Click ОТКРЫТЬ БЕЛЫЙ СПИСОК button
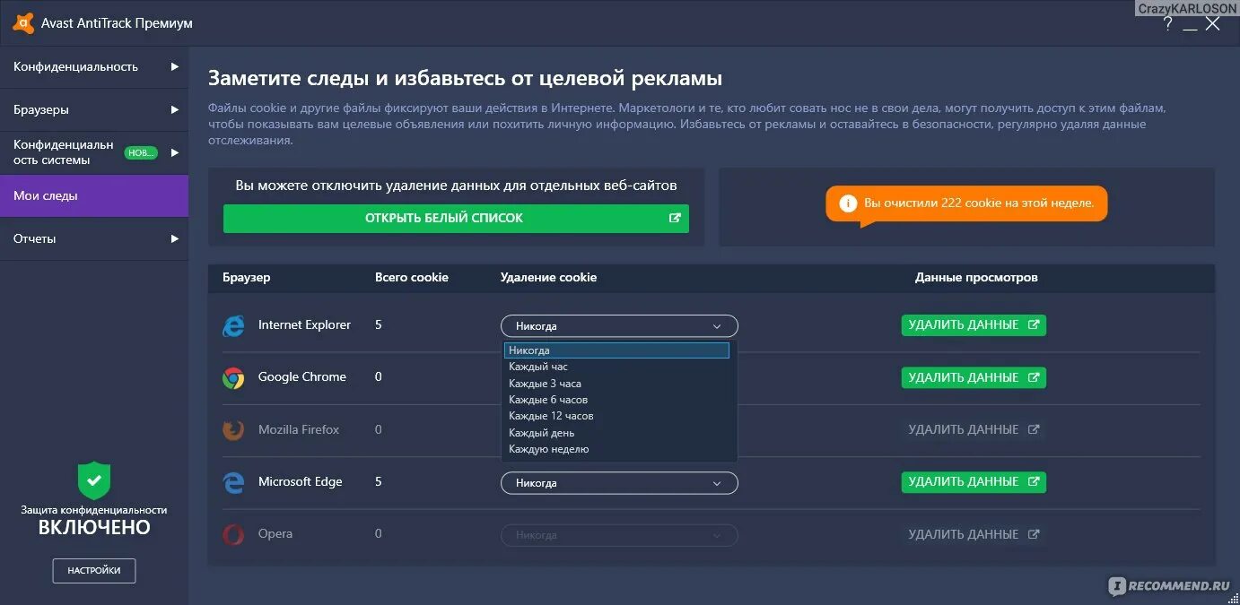This screenshot has height=605, width=1240. [456, 218]
